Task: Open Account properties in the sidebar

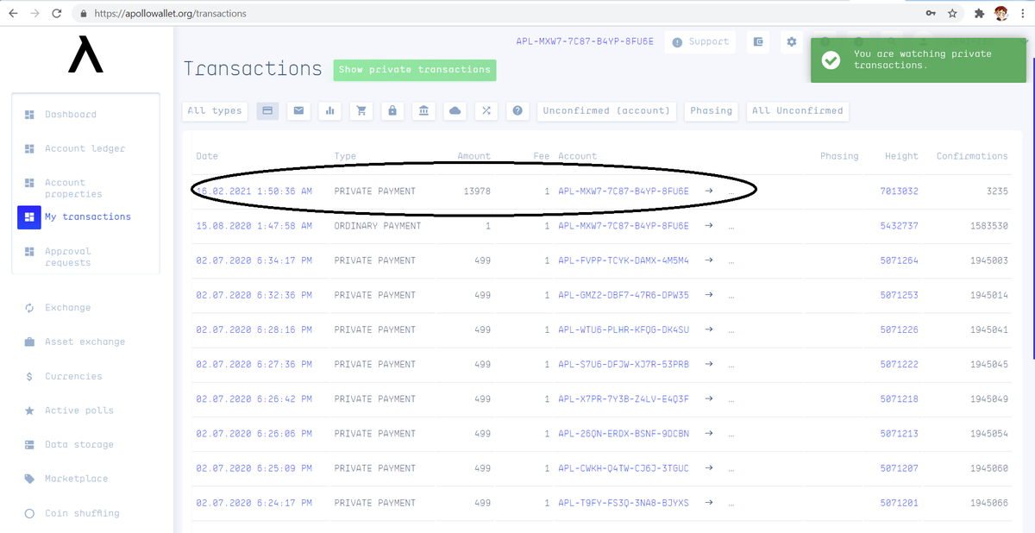Action: tap(73, 188)
